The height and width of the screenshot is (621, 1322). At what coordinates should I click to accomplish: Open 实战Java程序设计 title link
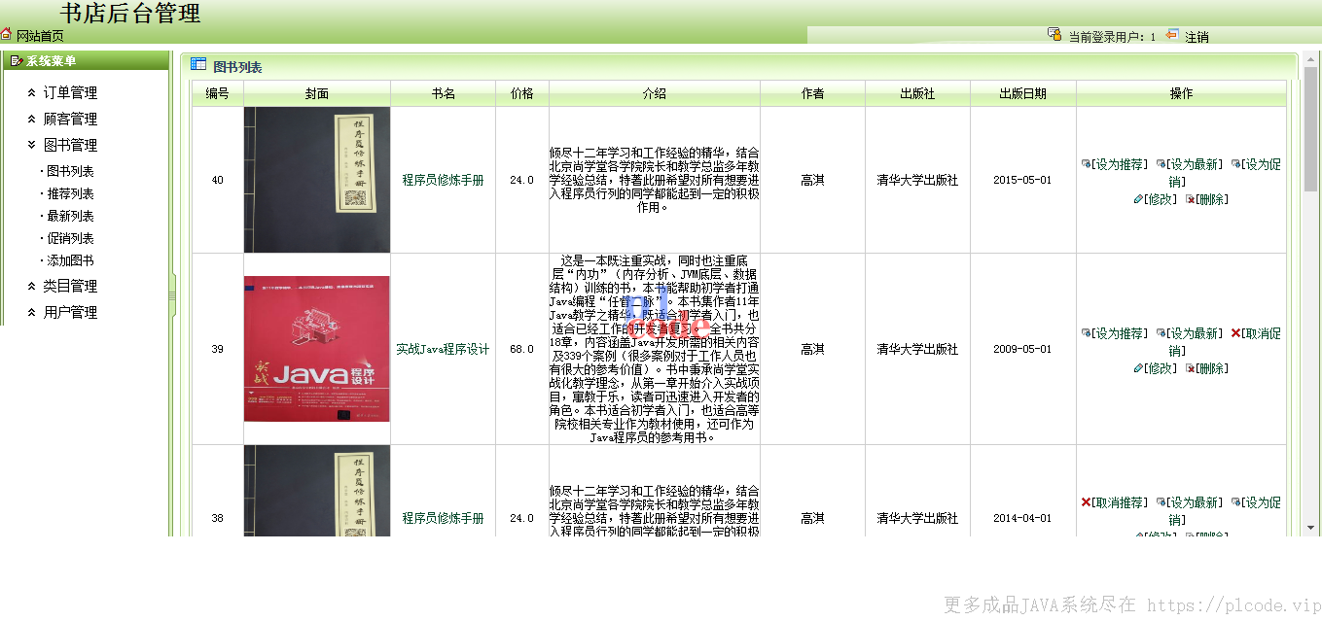click(443, 350)
